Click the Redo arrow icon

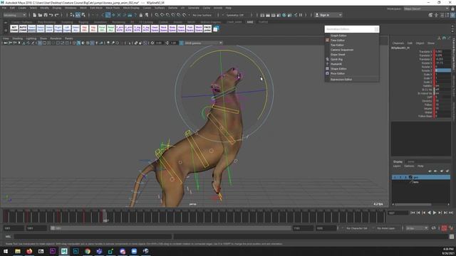tap(57, 15)
